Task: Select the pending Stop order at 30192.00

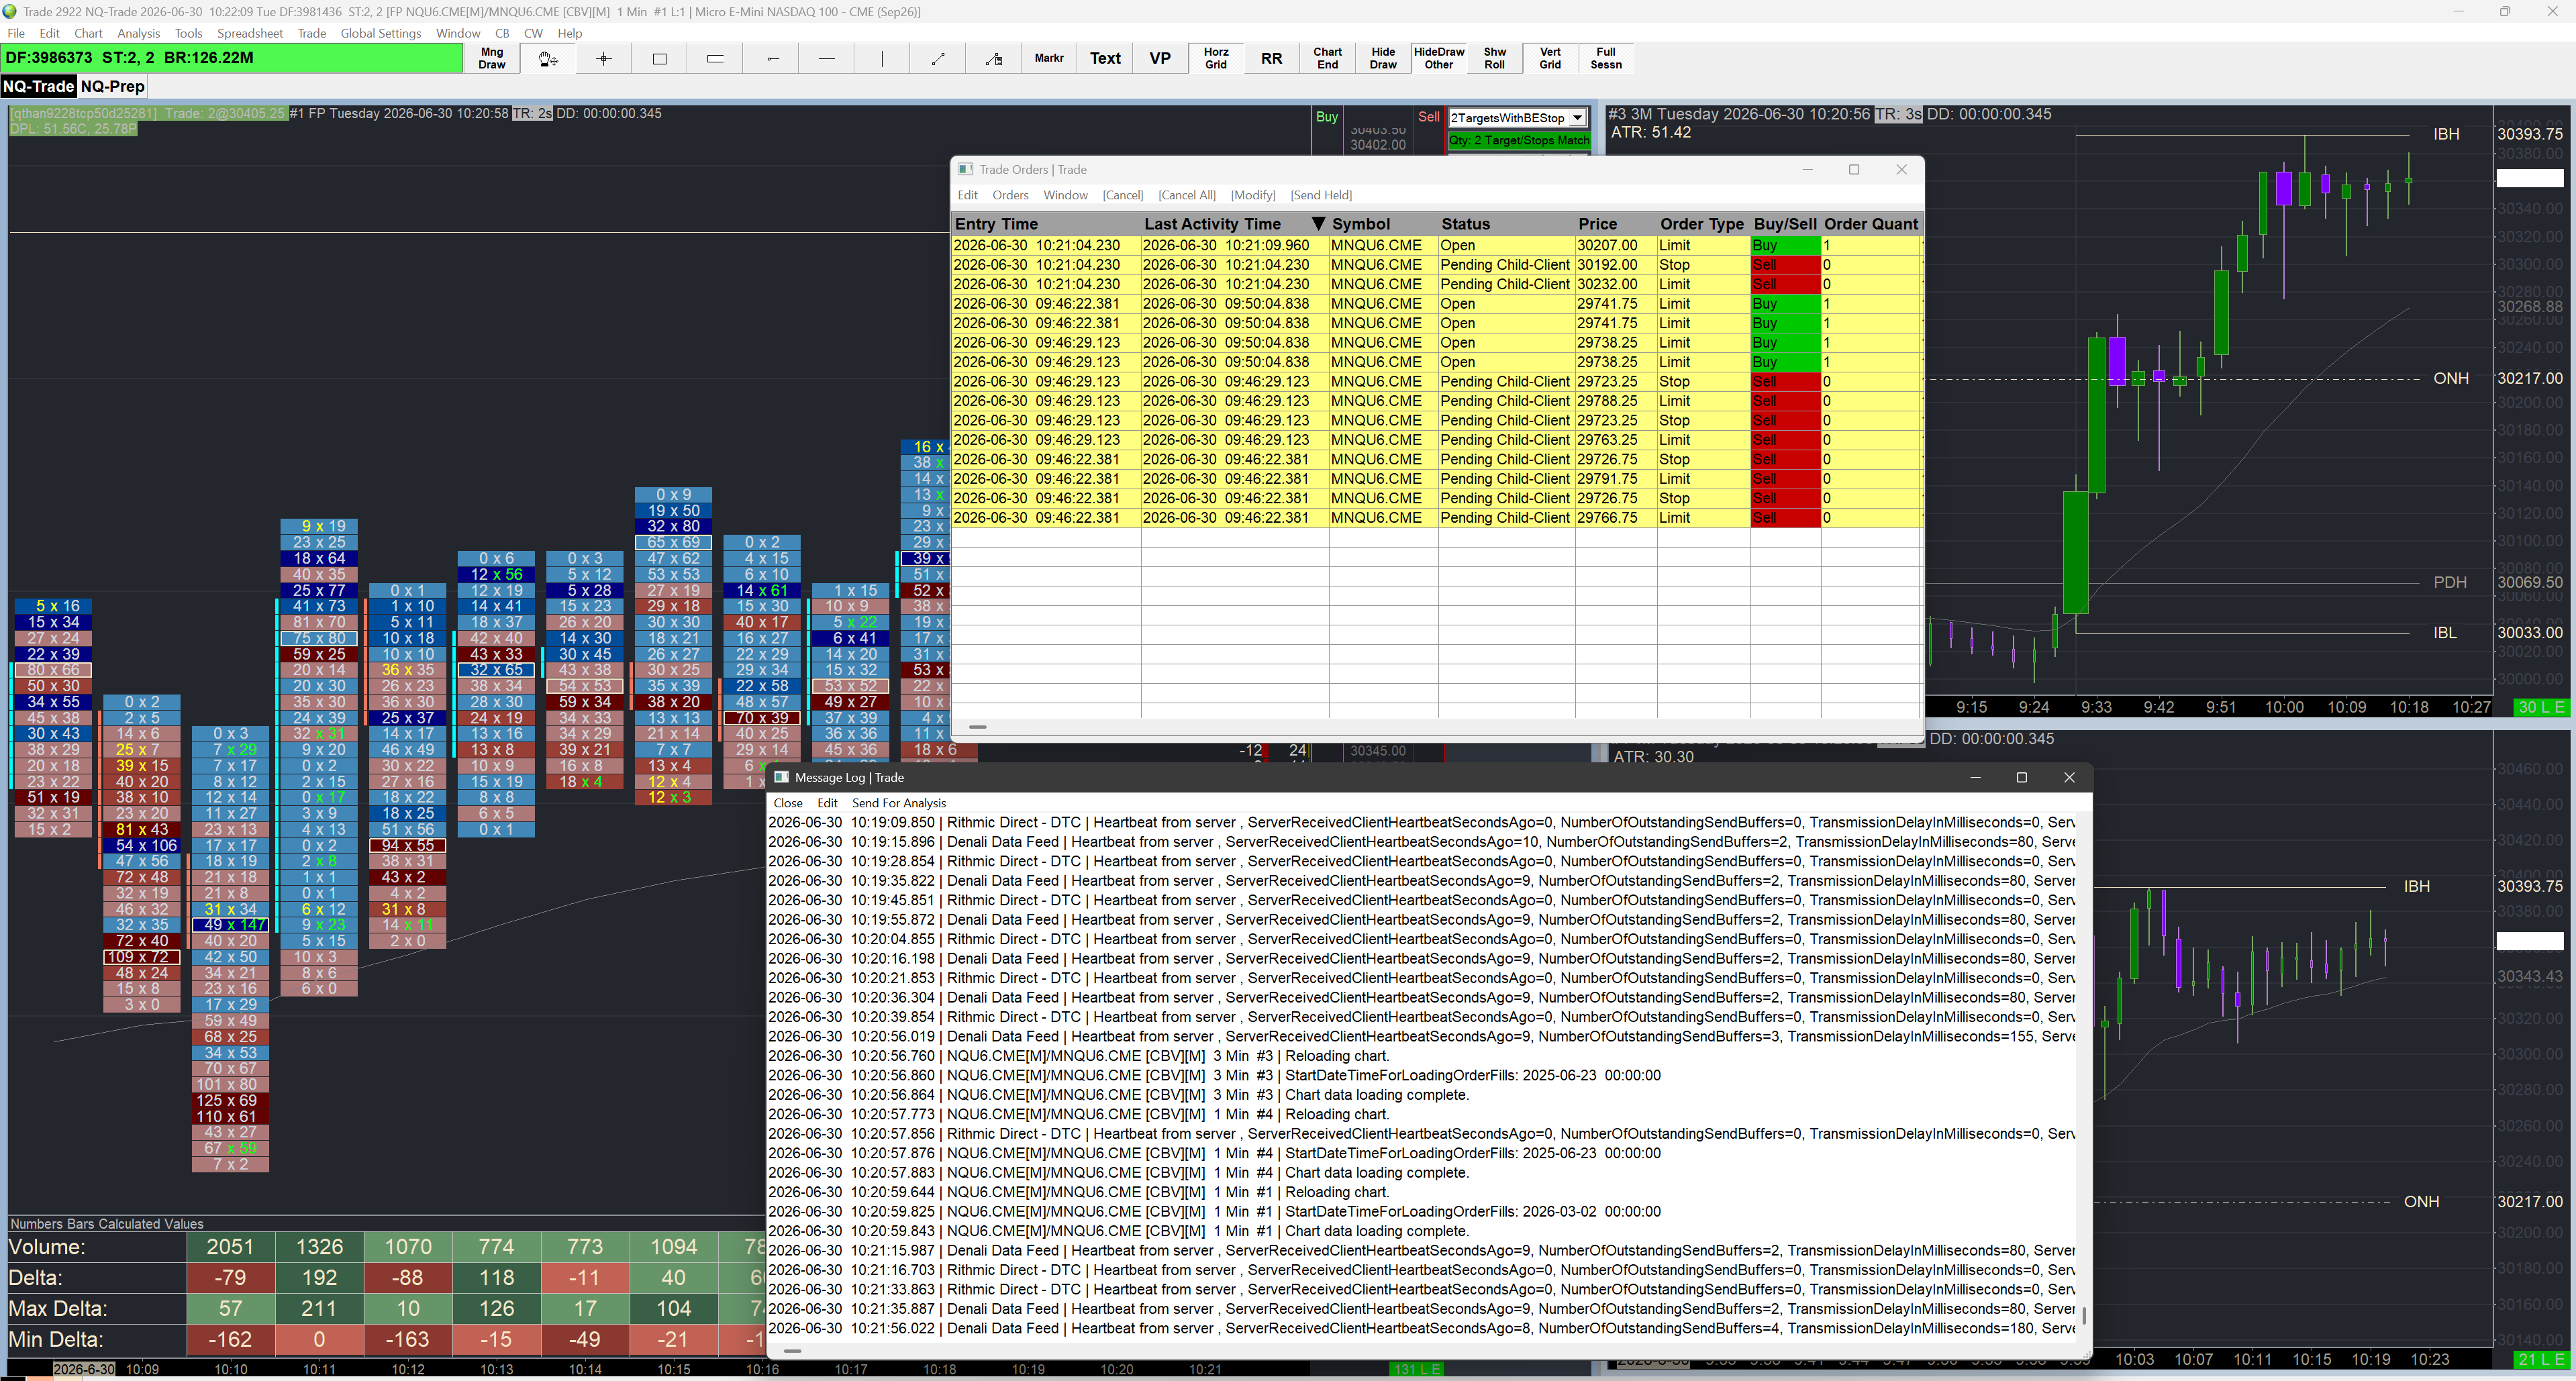Action: click(1437, 265)
